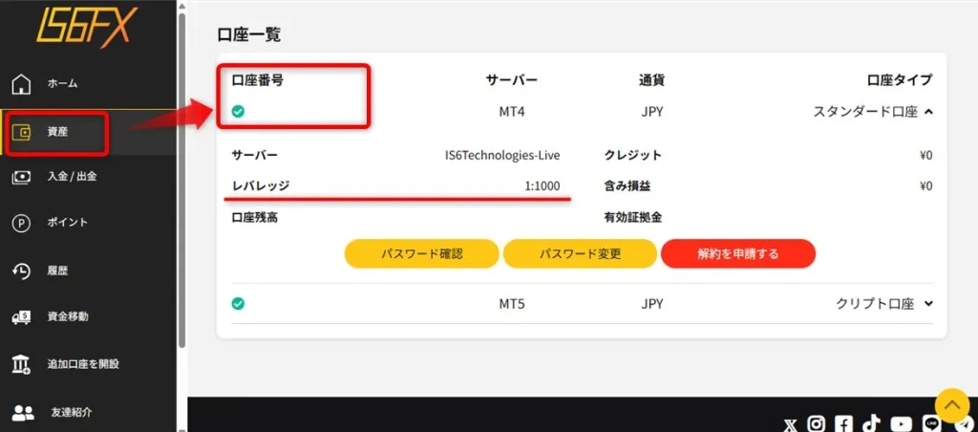
Task: Click the MT4 server cell
Action: pyautogui.click(x=512, y=113)
